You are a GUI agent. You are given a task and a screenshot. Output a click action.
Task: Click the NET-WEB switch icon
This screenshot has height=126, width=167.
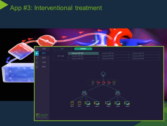[x=84, y=92]
